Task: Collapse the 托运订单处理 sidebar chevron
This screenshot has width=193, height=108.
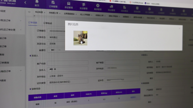Action: pyautogui.click(x=21, y=30)
